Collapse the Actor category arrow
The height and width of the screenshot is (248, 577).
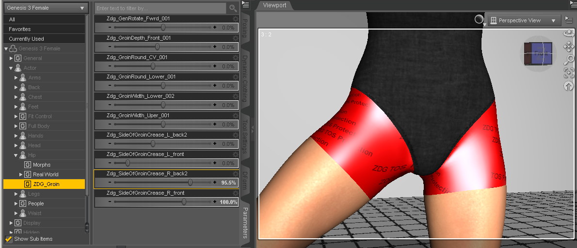coord(11,68)
